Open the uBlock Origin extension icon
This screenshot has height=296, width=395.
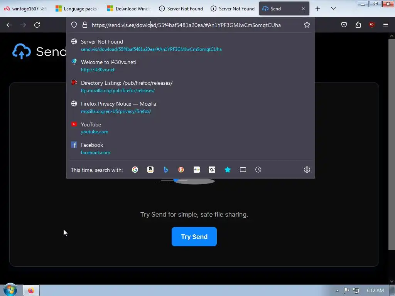(x=371, y=25)
